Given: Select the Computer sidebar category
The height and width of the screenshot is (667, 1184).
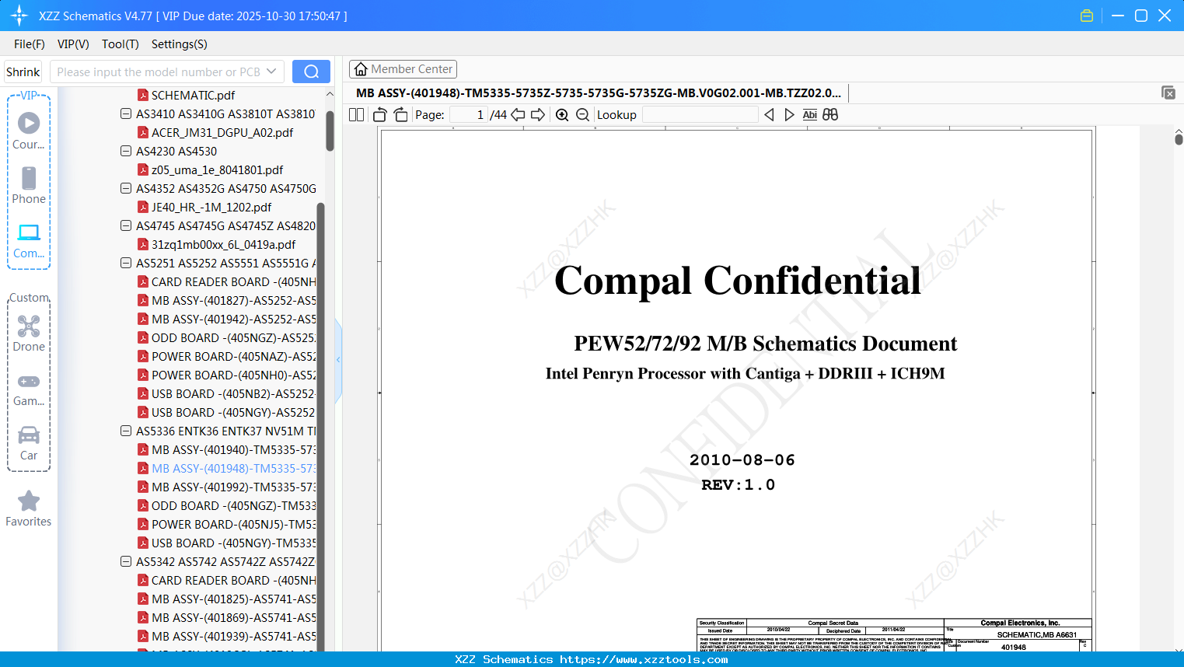Looking at the screenshot, I should tap(29, 240).
